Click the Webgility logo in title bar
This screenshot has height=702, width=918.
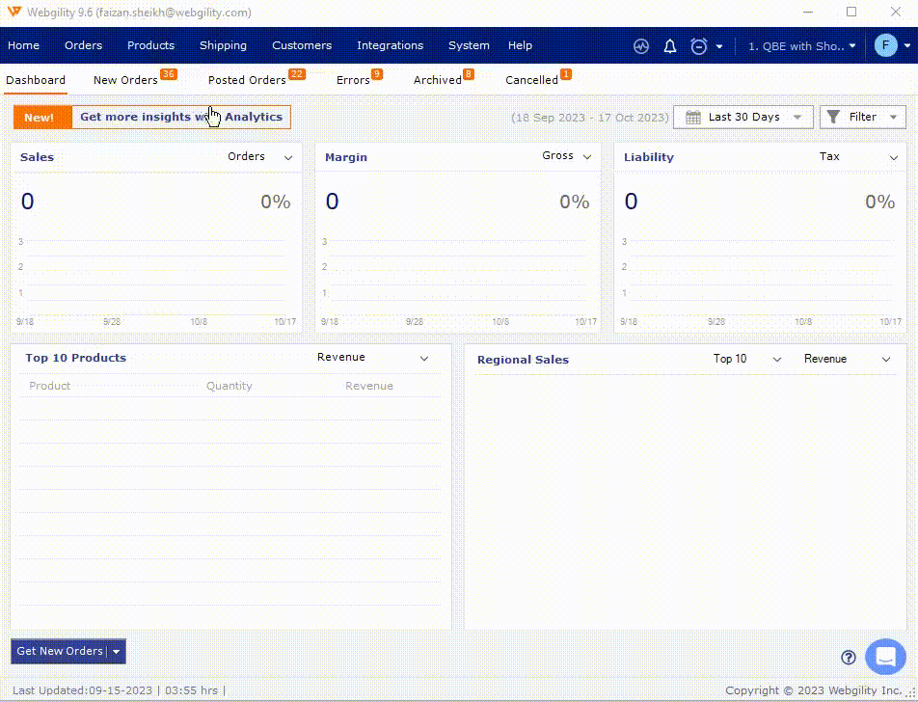point(14,12)
